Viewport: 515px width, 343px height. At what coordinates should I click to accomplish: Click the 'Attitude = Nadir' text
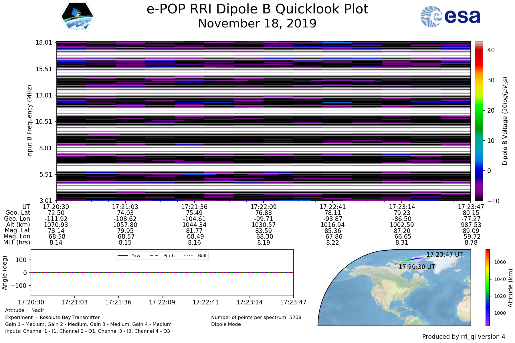(25, 310)
